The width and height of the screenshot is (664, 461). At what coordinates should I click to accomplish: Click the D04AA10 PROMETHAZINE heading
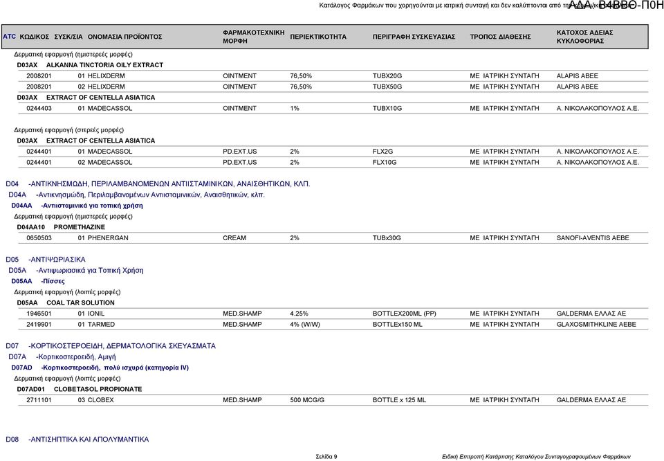61,227
